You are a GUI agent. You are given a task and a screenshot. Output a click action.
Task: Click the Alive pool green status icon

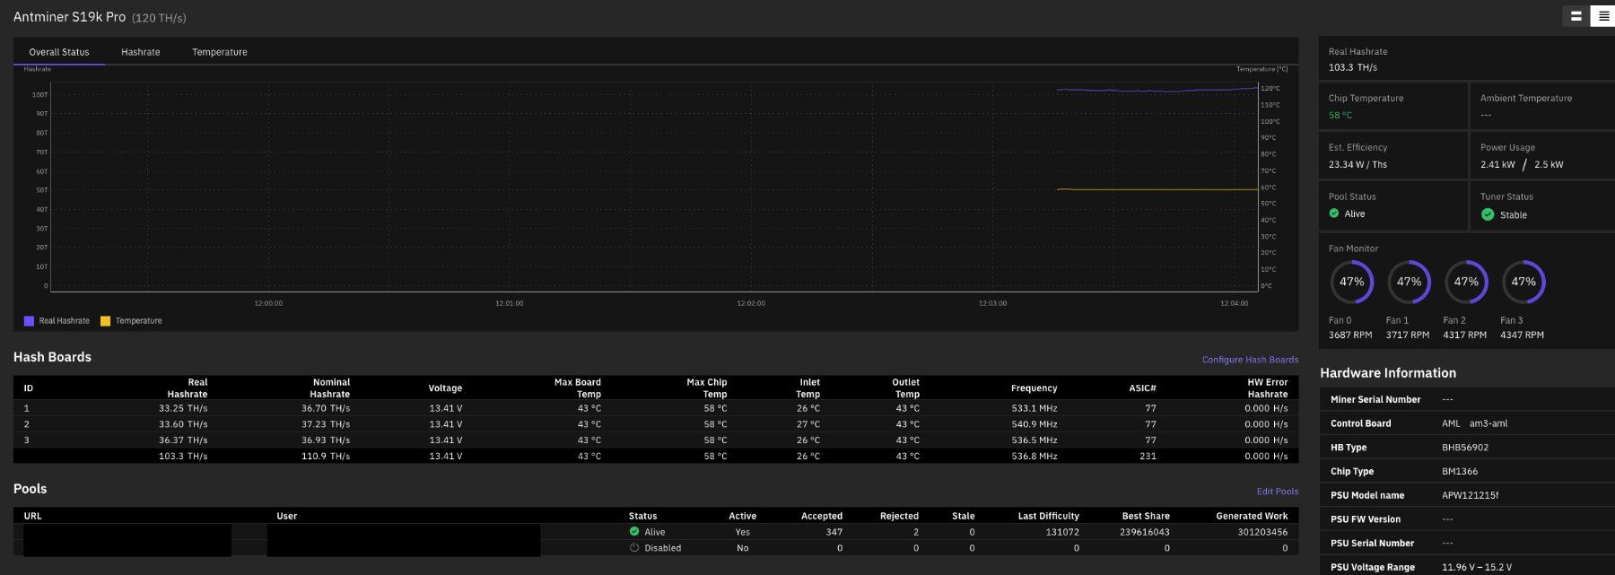[634, 531]
